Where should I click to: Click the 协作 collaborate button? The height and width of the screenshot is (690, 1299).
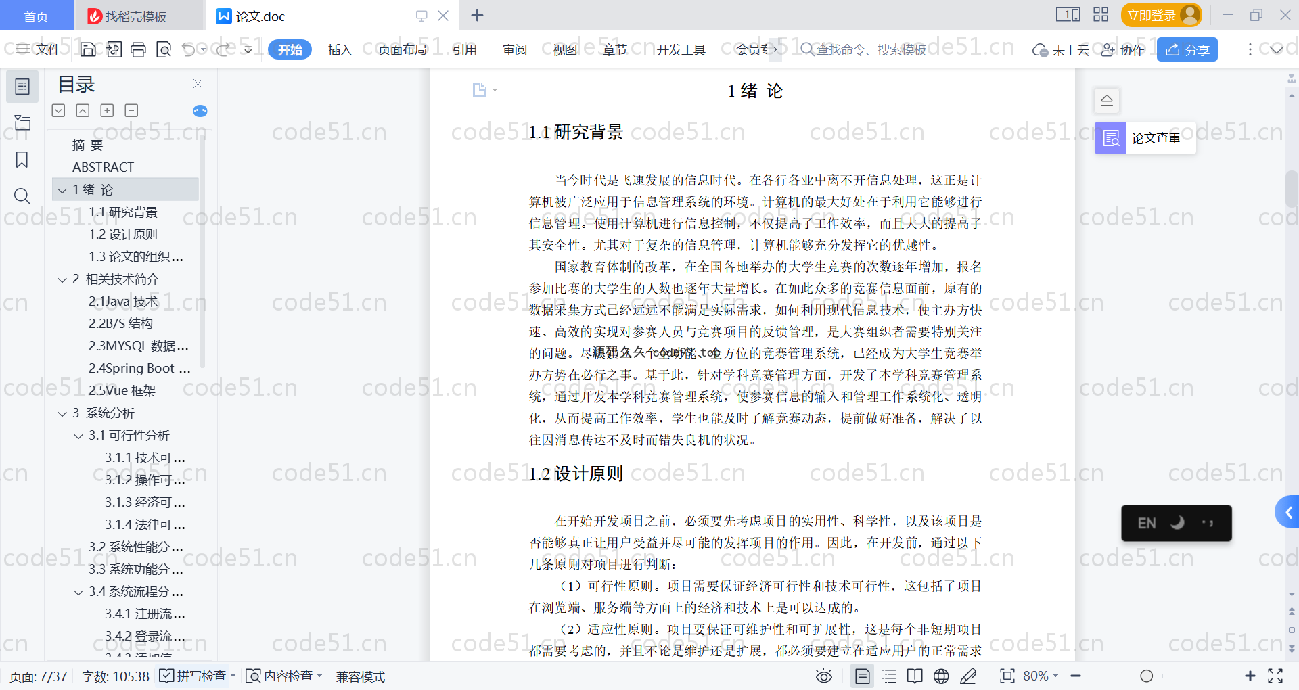click(1123, 49)
